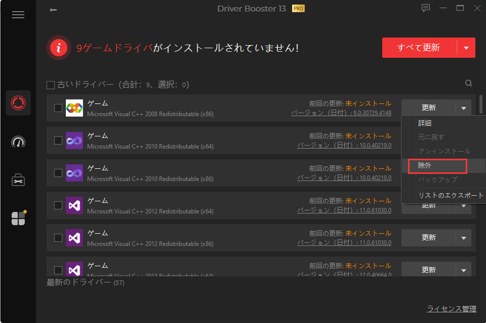Open version link 11.0.61030.0 for 2012 x86
This screenshot has height=323, width=486.
click(344, 243)
